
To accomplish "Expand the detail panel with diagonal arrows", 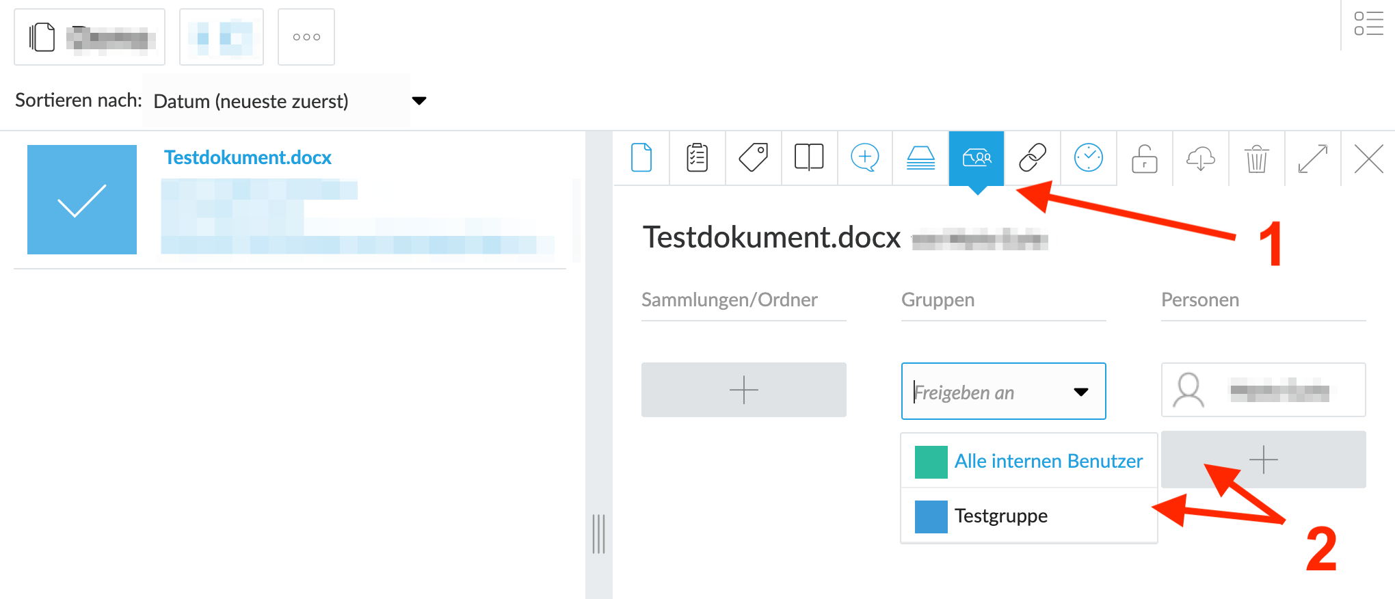I will [1313, 158].
